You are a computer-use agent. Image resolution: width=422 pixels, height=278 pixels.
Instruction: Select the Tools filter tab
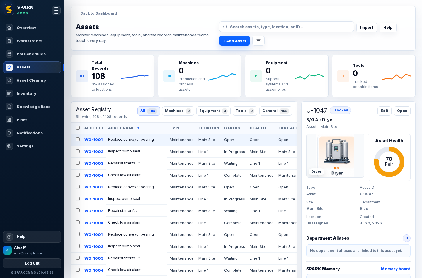click(245, 111)
